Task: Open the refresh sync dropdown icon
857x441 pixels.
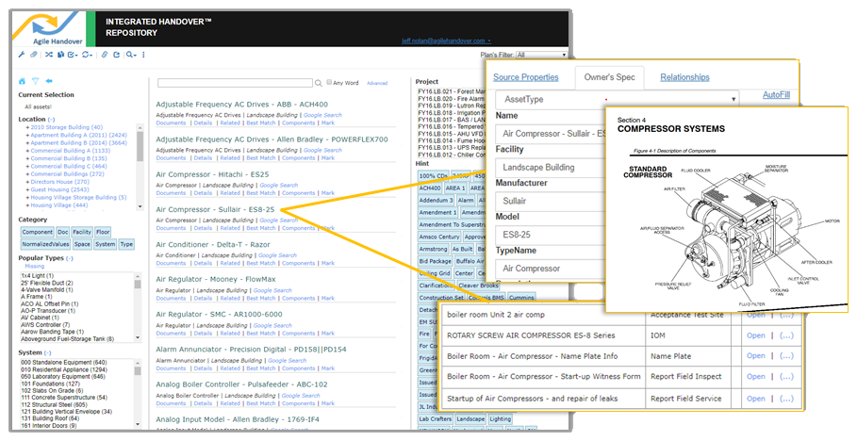Action: point(87,55)
